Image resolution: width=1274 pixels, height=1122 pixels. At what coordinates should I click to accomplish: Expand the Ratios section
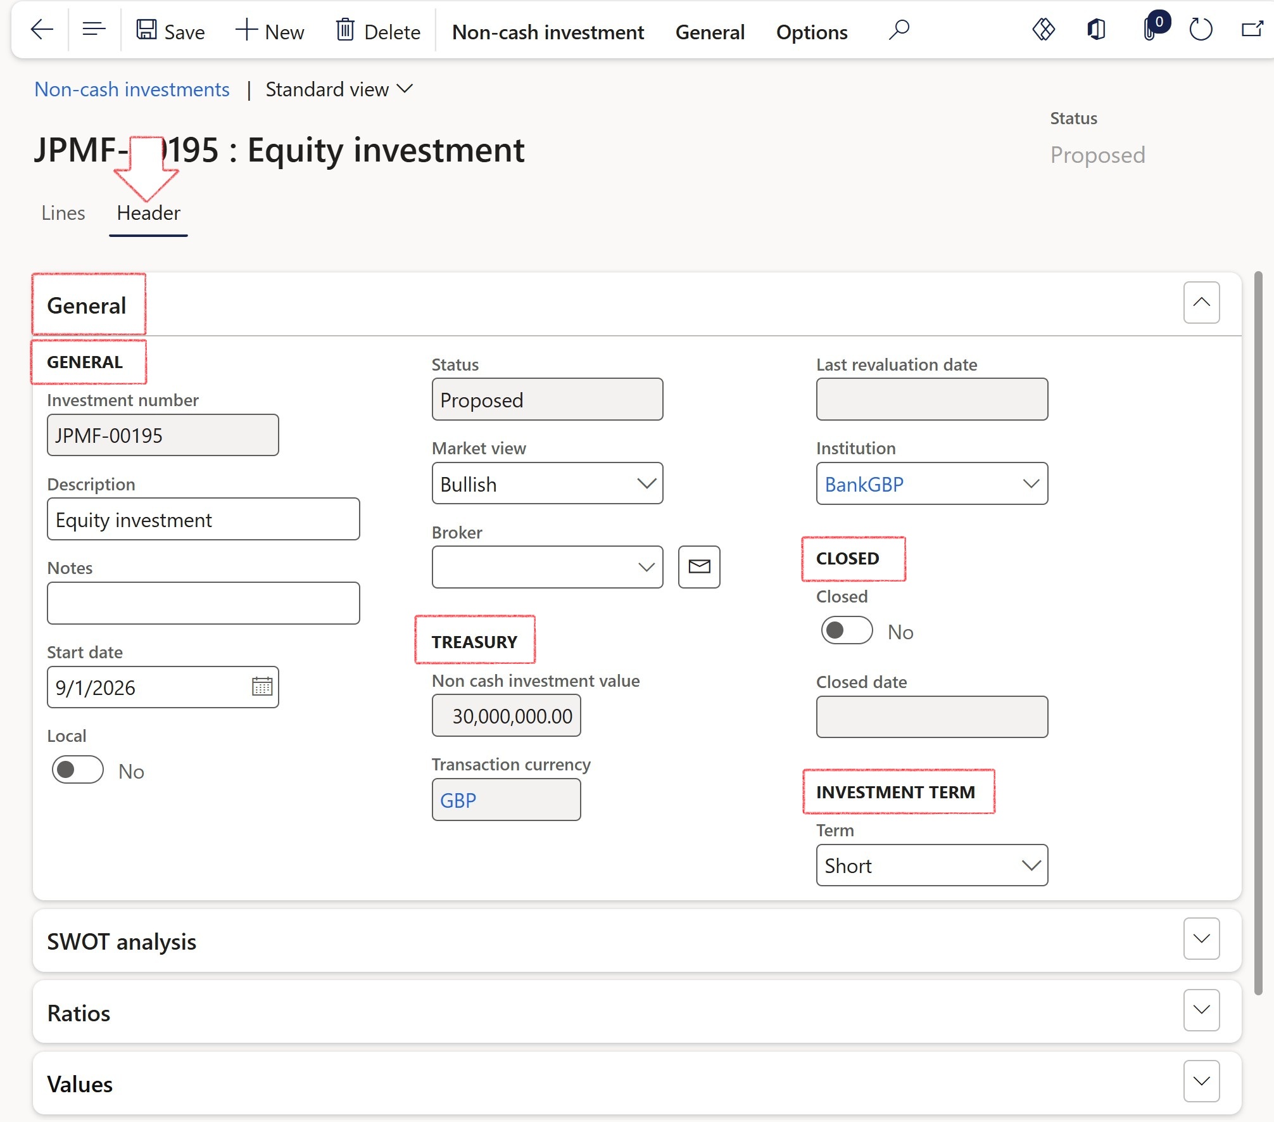tap(1201, 1010)
